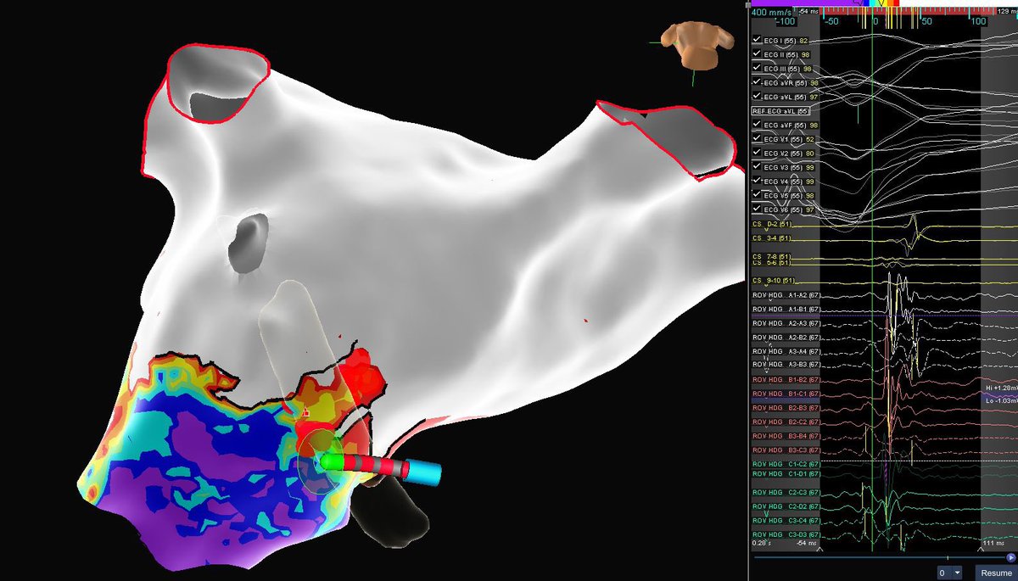Toggle the ECG aVR channel checkbox

(758, 82)
